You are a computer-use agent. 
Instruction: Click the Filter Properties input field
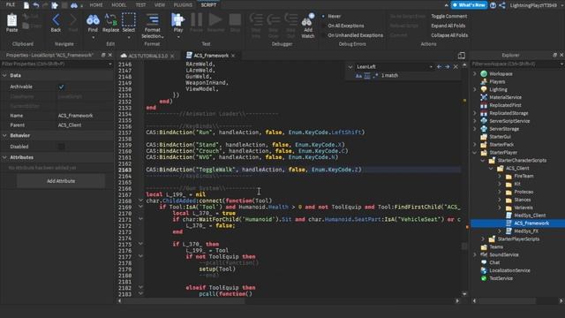tap(56, 64)
